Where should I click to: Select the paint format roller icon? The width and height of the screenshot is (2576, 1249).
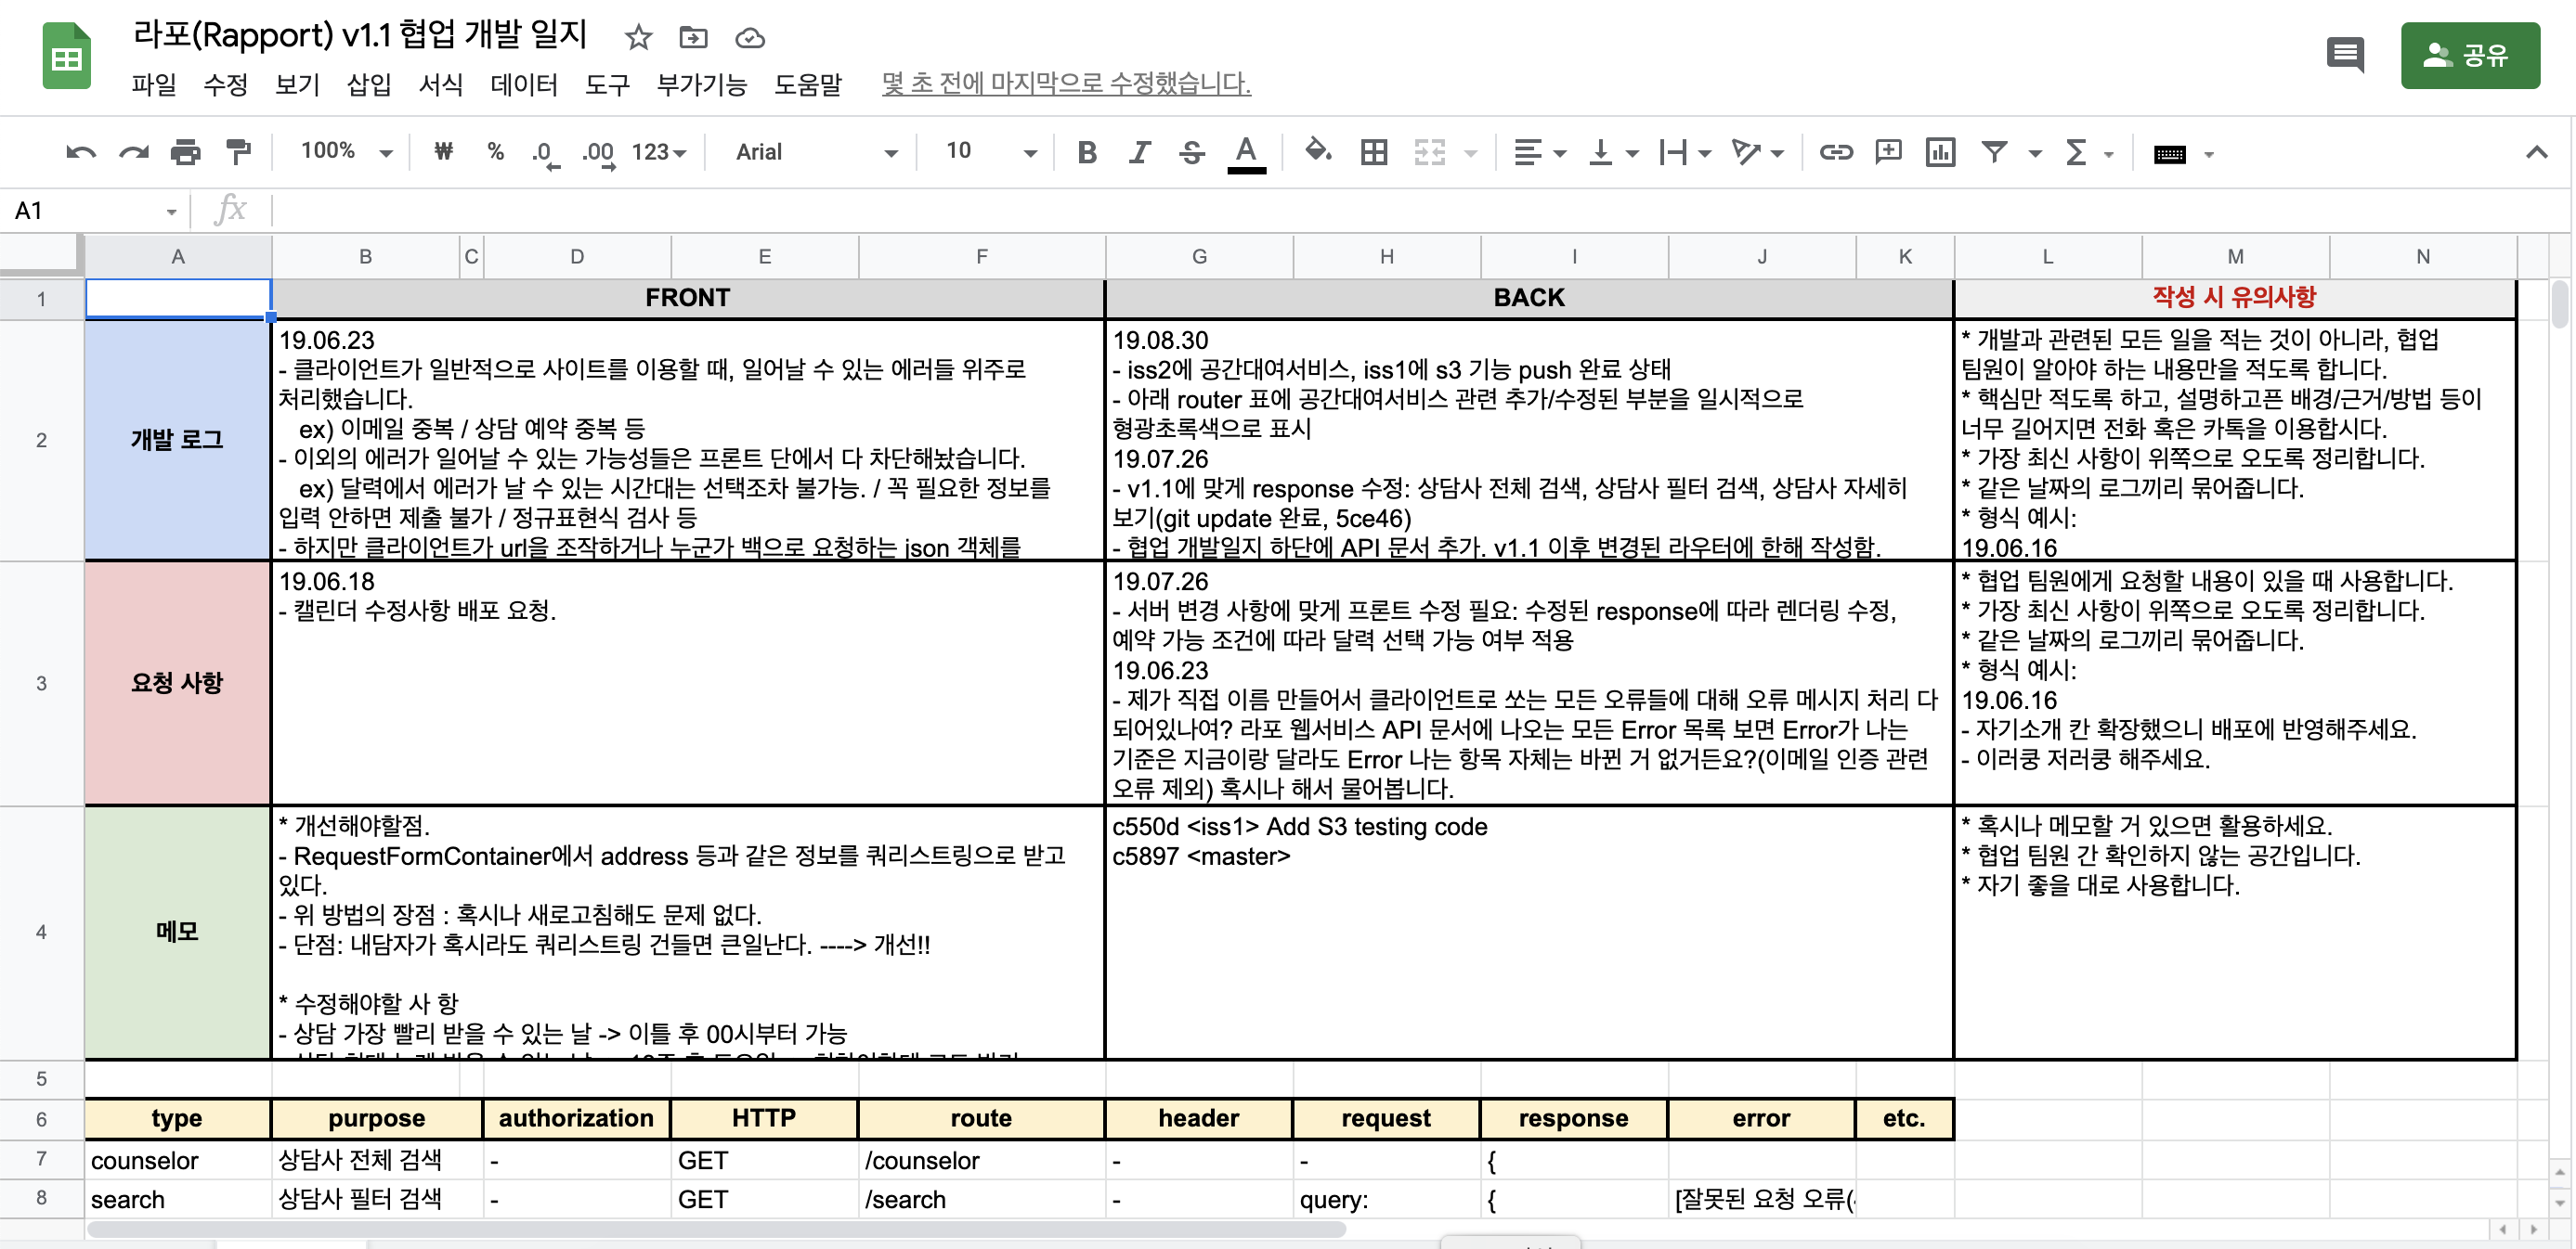tap(238, 152)
